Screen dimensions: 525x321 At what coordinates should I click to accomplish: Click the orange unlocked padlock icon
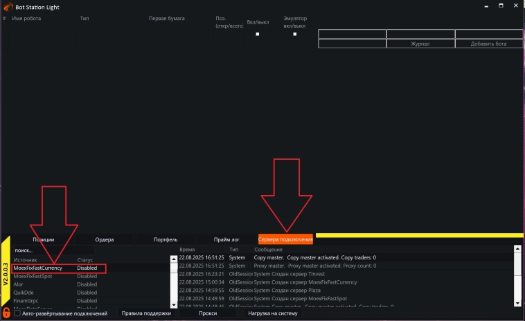(x=6, y=313)
